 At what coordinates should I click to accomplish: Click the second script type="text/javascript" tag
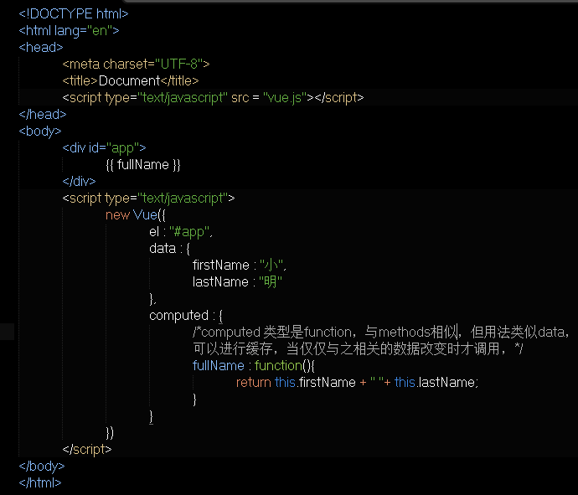148,199
